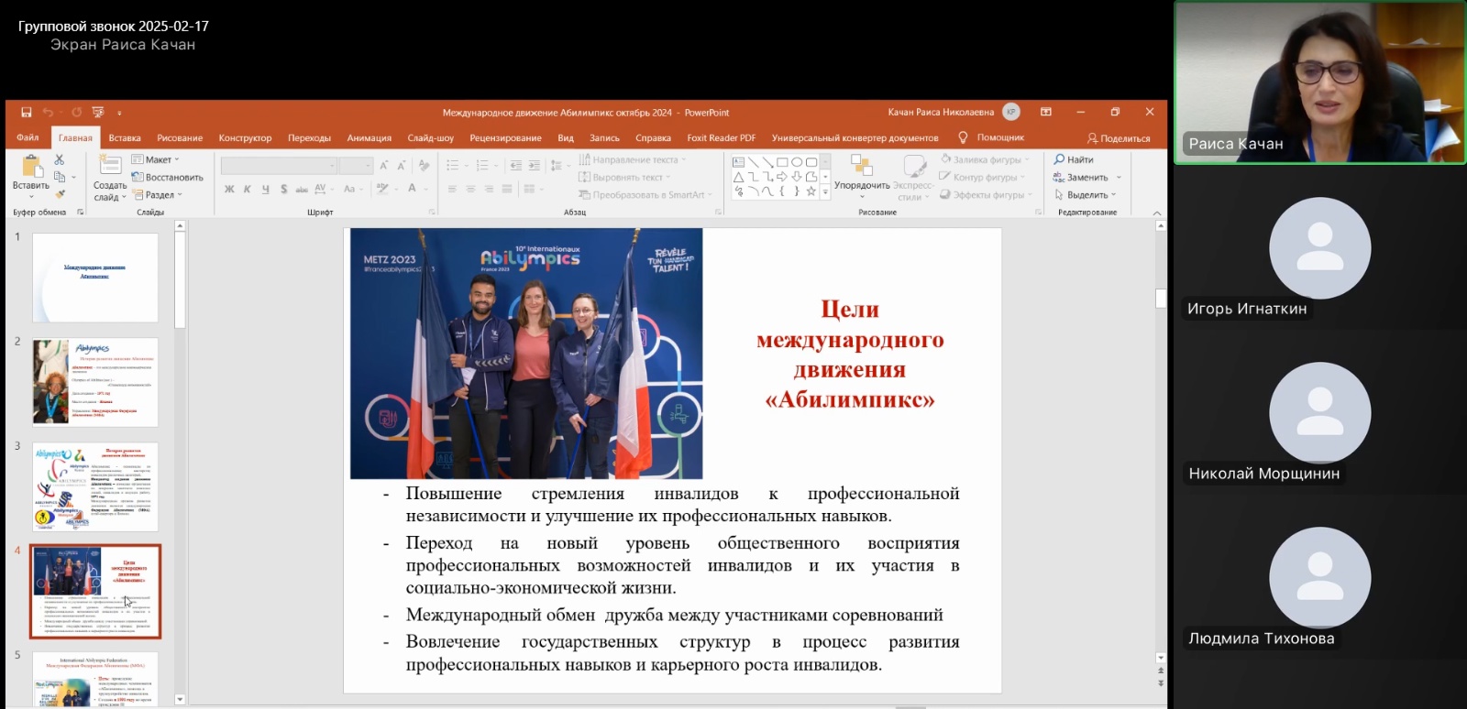The width and height of the screenshot is (1467, 709).
Task: Expand the Макет layout dropdown
Action: (156, 159)
